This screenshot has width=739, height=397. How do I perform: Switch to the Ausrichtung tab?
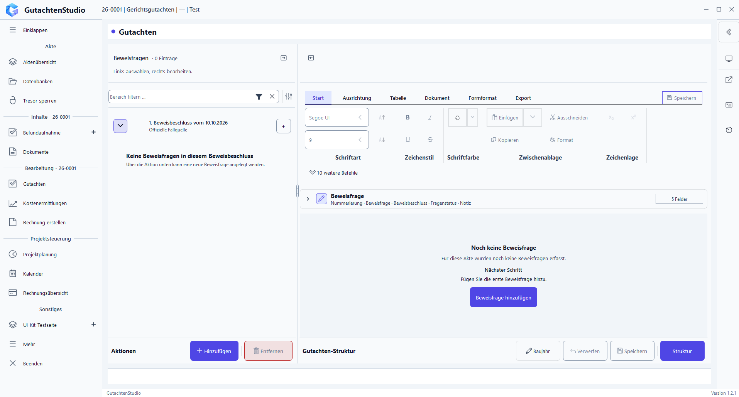point(357,98)
